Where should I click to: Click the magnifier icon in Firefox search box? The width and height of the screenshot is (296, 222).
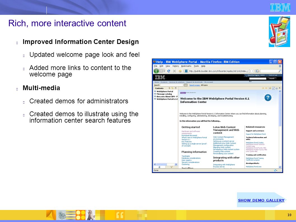point(279,71)
